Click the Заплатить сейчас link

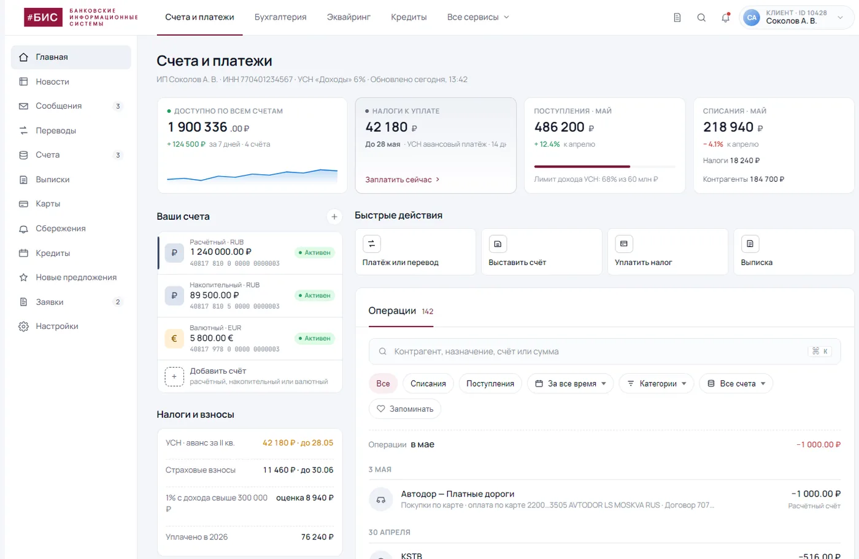click(x=403, y=180)
